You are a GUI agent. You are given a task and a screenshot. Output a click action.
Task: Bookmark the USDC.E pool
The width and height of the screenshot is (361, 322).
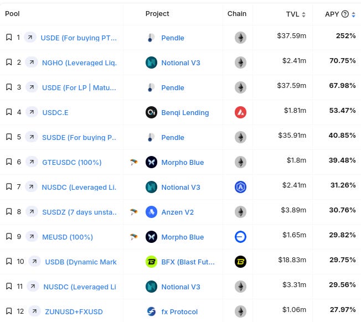(9, 112)
